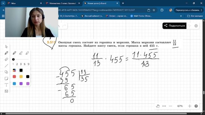Viewport: 205px width, 115px height.
Task: Select the pen drawing tool in sidebar
Action: 6,53
